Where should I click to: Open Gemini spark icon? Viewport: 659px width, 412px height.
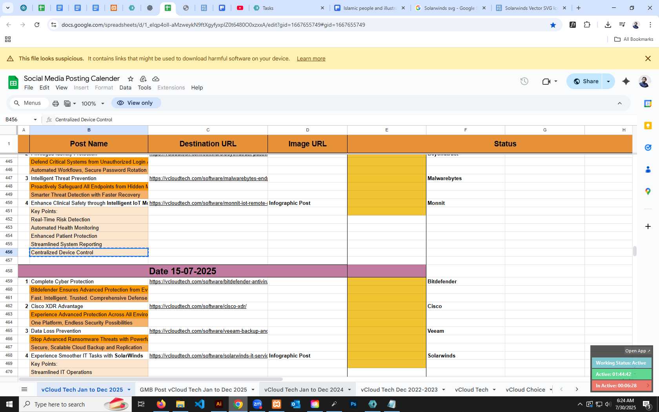pyautogui.click(x=626, y=81)
